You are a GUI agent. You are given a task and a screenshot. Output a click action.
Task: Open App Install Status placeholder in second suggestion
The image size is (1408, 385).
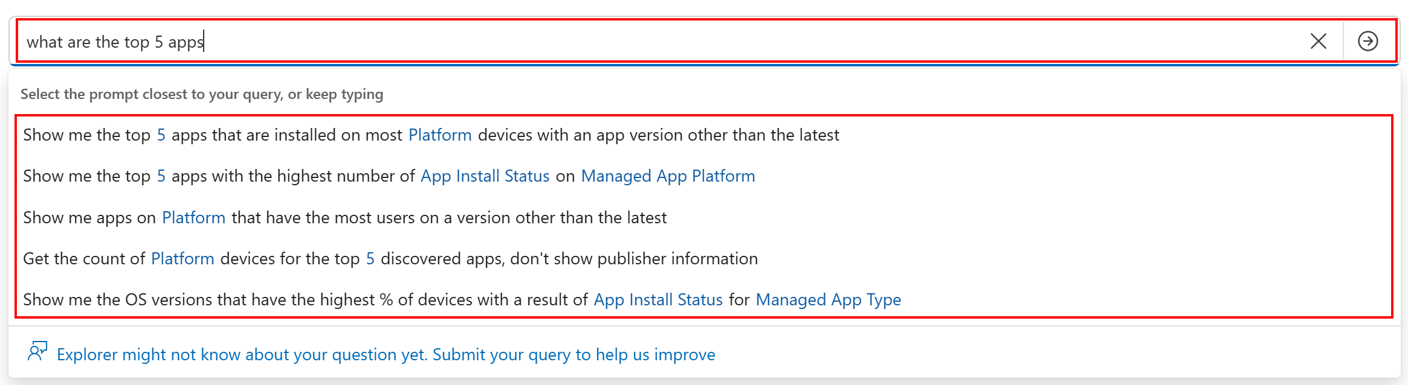[x=485, y=176]
